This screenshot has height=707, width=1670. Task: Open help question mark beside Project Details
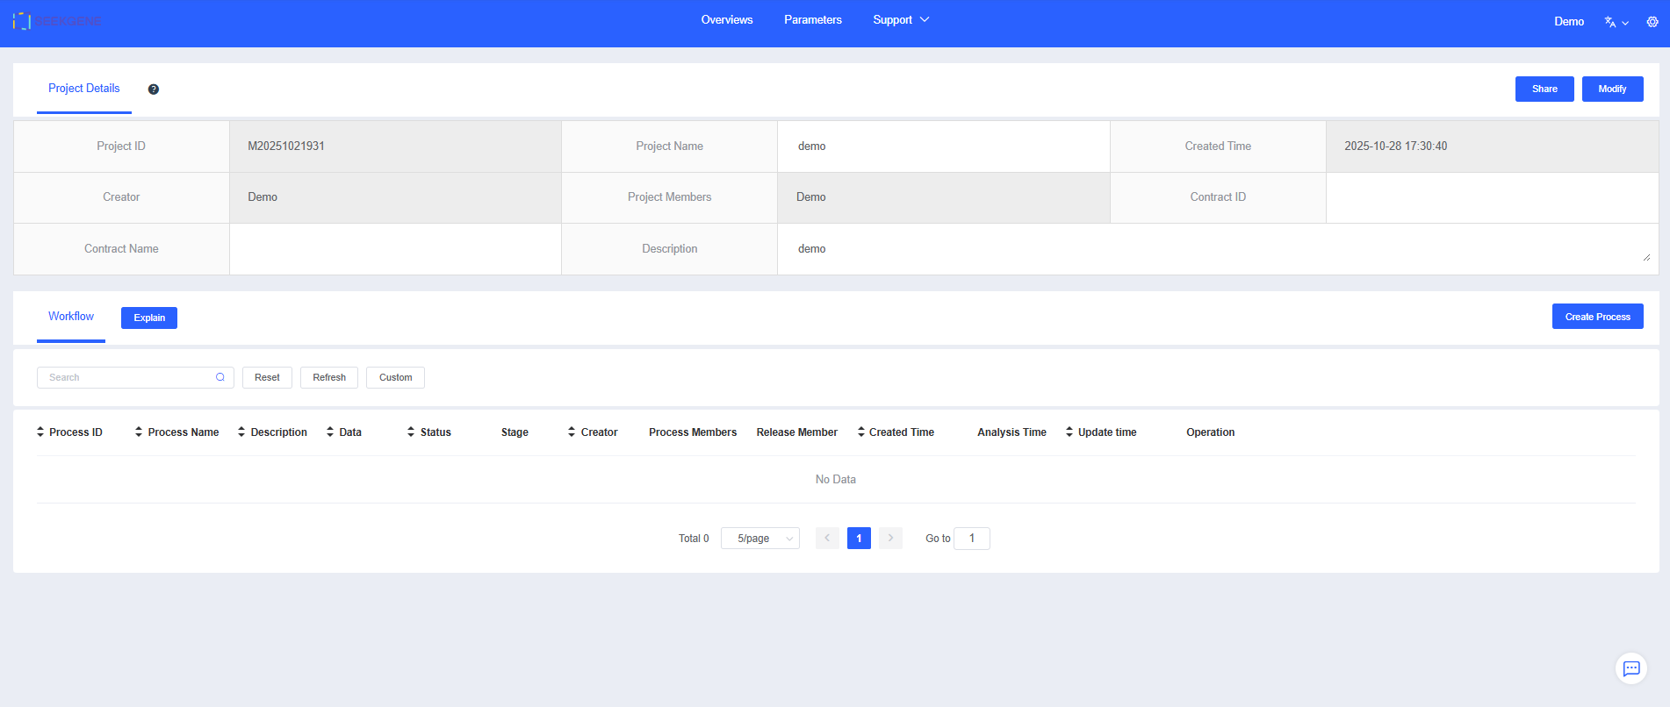click(x=154, y=89)
